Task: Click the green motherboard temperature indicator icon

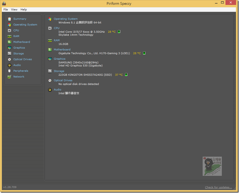Action: point(144,53)
